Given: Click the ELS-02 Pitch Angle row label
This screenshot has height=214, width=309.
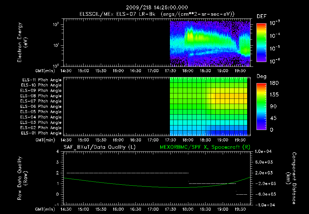Looking at the screenshot, I should (x=41, y=128).
